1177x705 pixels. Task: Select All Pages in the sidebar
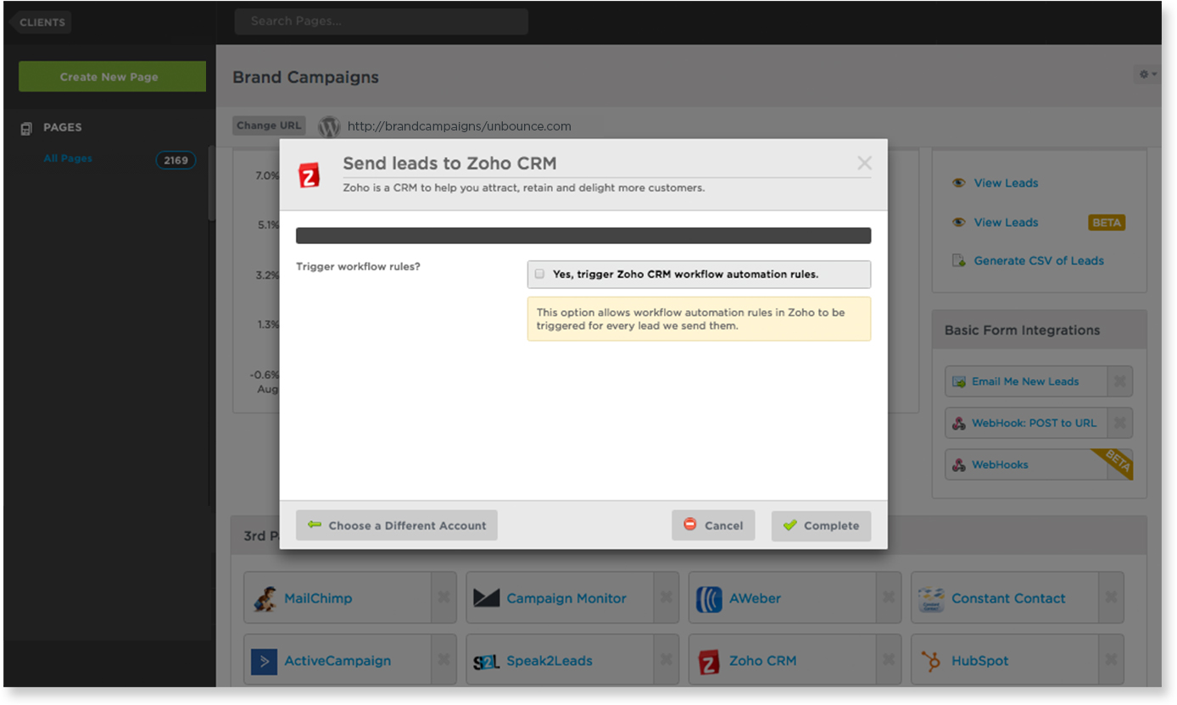click(68, 158)
